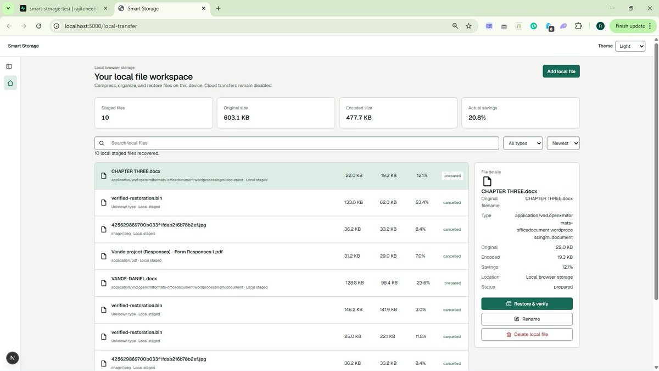This screenshot has height=371, width=659.
Task: Click the sidebar toggle panel icon
Action: [9, 67]
